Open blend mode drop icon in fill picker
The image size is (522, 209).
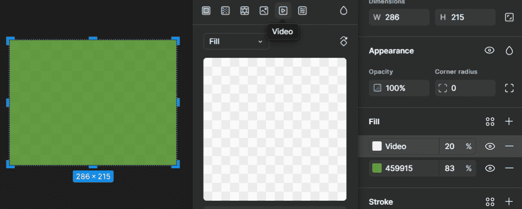pos(344,10)
